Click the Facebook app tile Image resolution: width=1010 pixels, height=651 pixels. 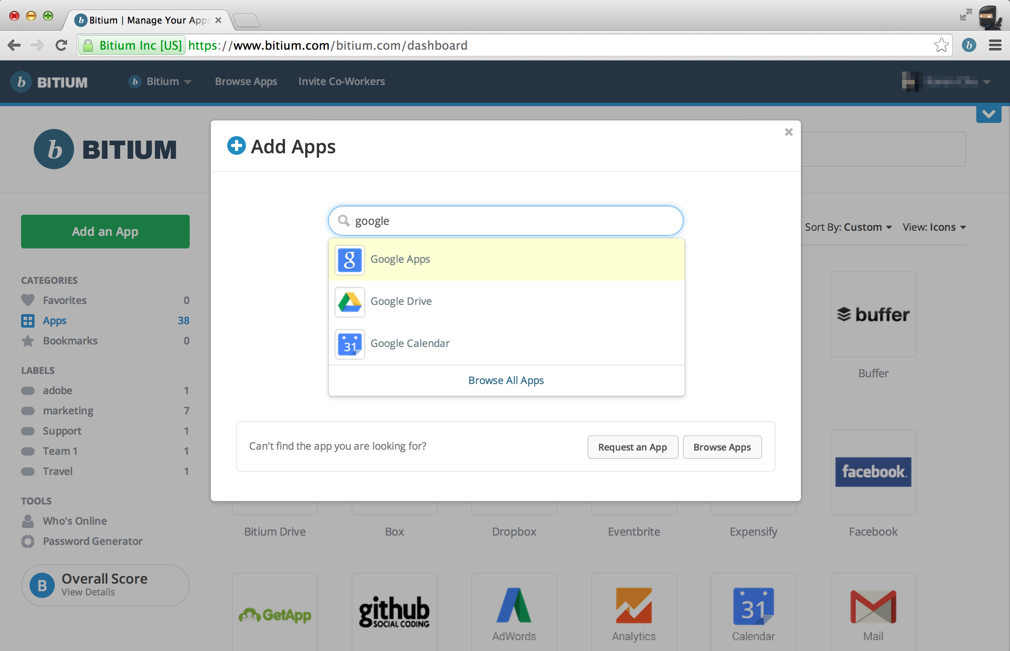tap(873, 472)
